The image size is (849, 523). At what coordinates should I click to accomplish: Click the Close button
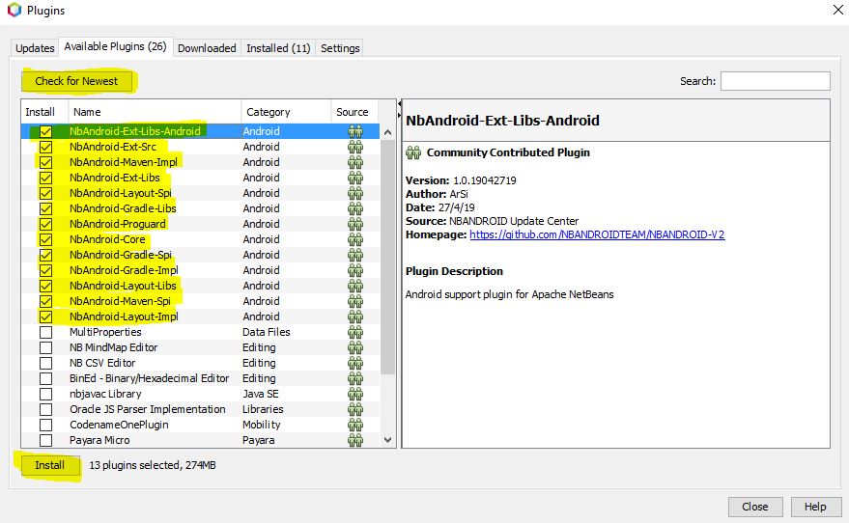754,507
